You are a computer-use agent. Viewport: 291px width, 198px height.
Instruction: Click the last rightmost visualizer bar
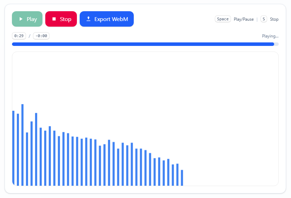(182, 178)
